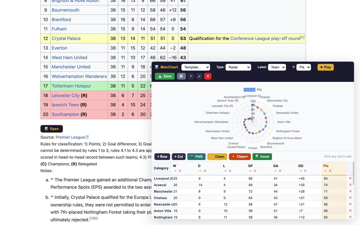Click the swap arrows icon under GF column
The height and width of the screenshot is (225, 360).
click(x=250, y=171)
